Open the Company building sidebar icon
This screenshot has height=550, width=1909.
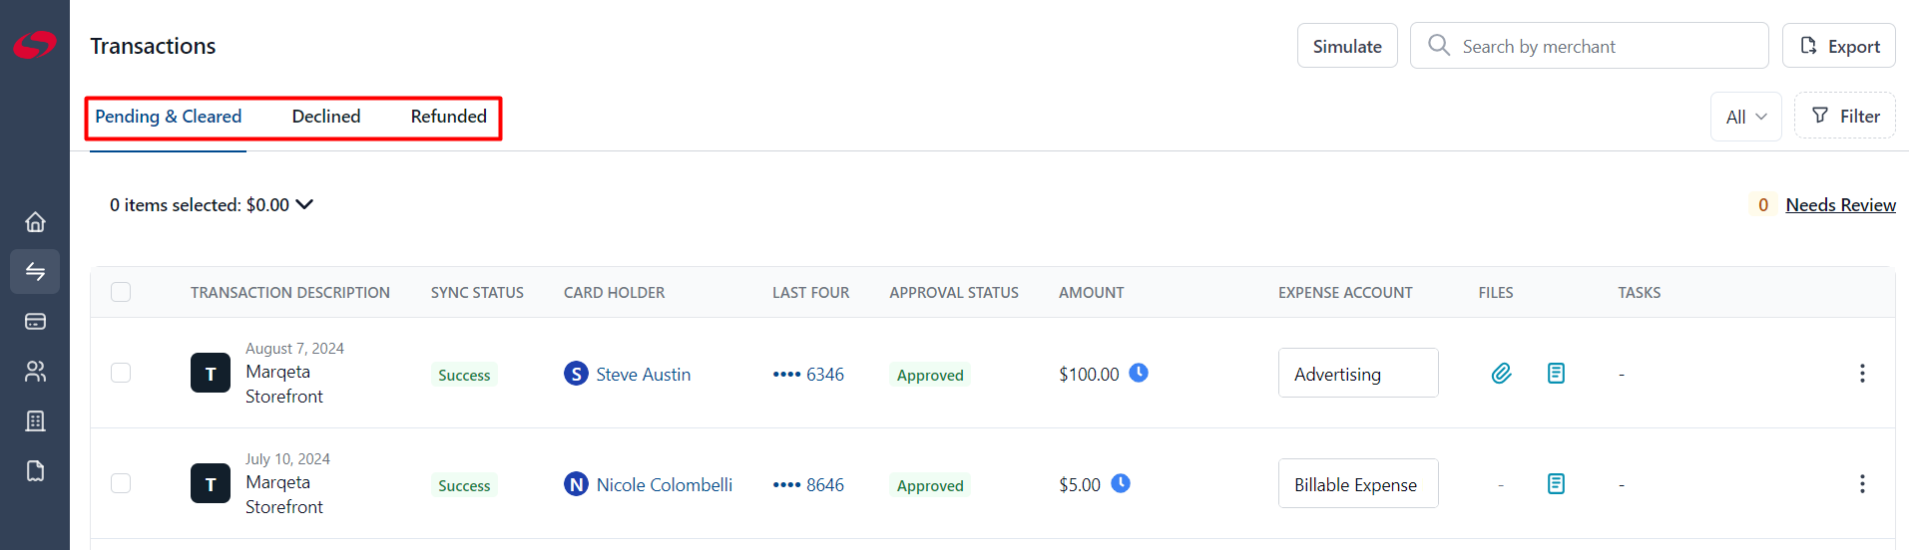[x=35, y=420]
